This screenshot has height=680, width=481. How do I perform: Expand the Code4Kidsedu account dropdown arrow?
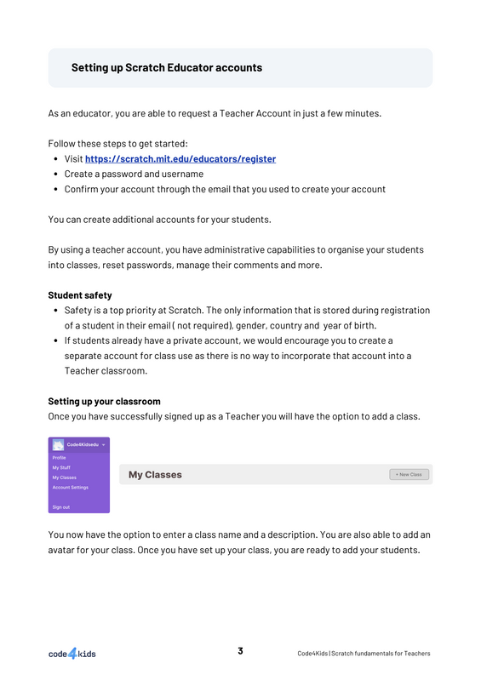(x=104, y=445)
